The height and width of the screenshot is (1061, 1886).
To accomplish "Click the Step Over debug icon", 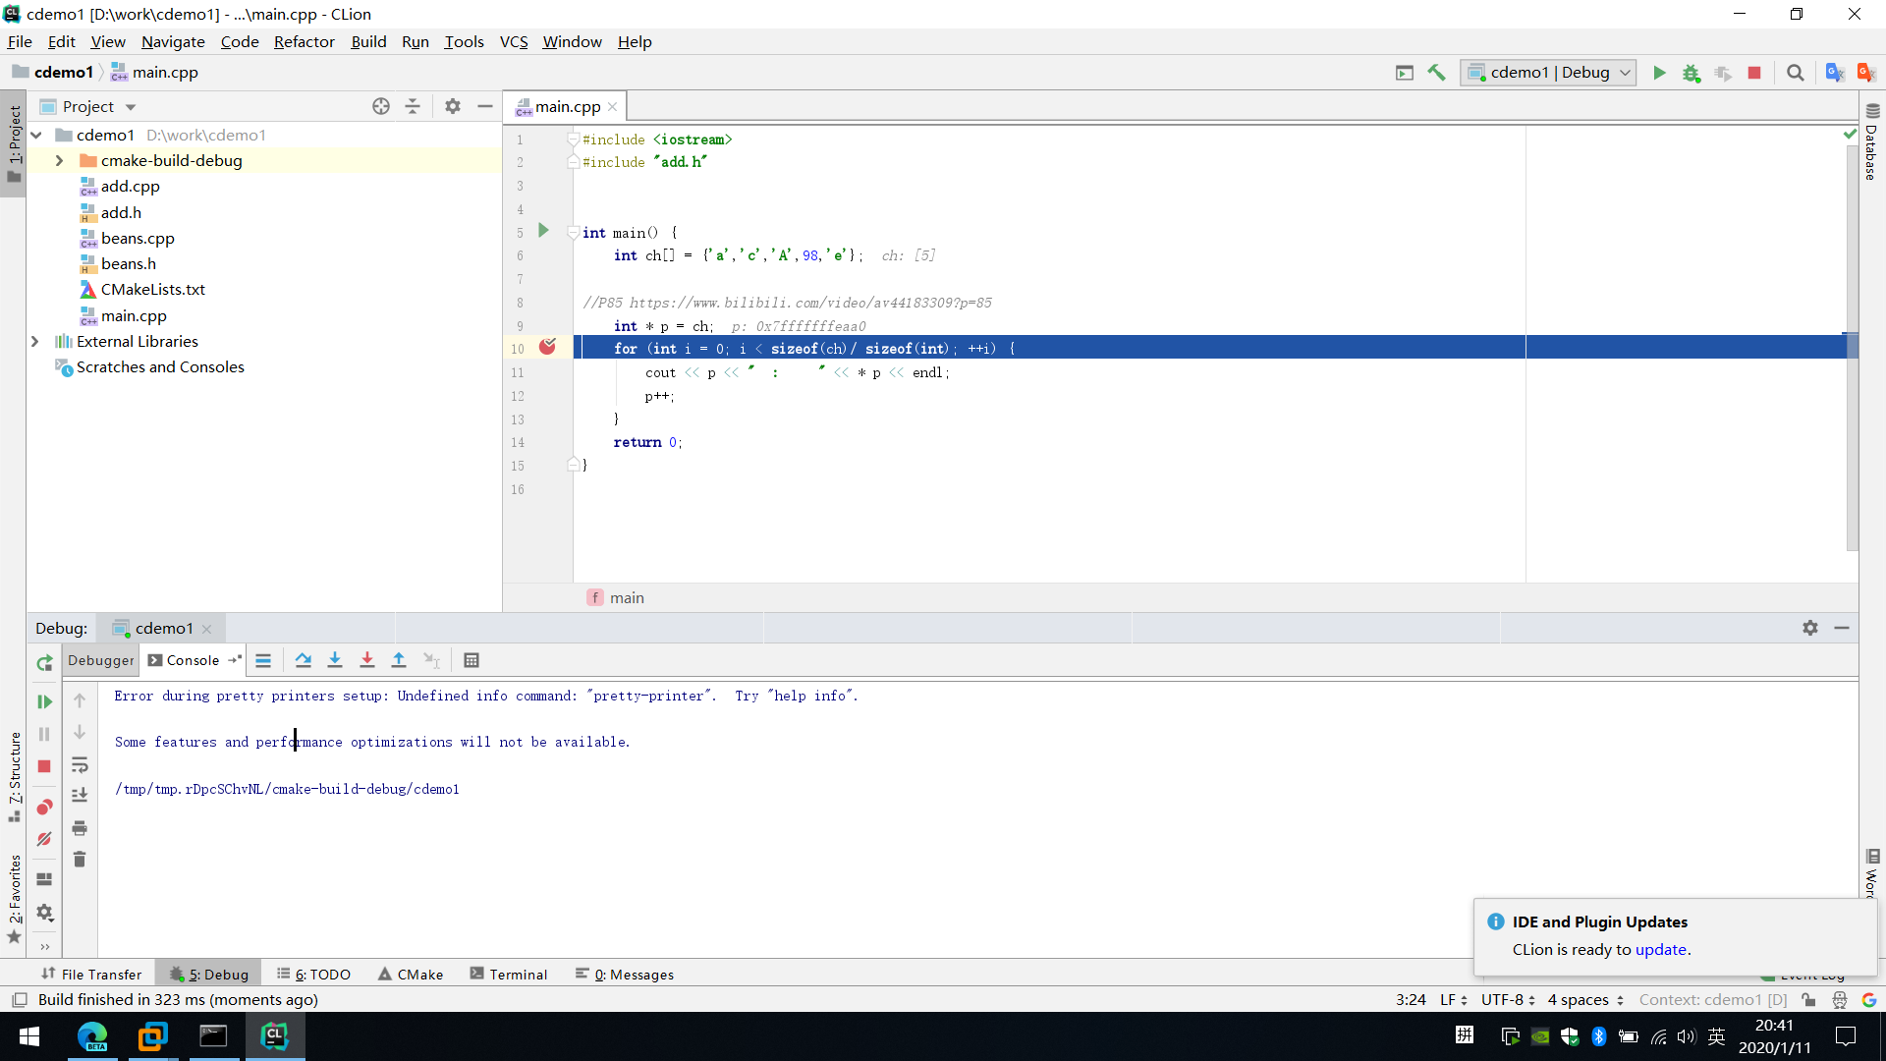I will tap(304, 660).
